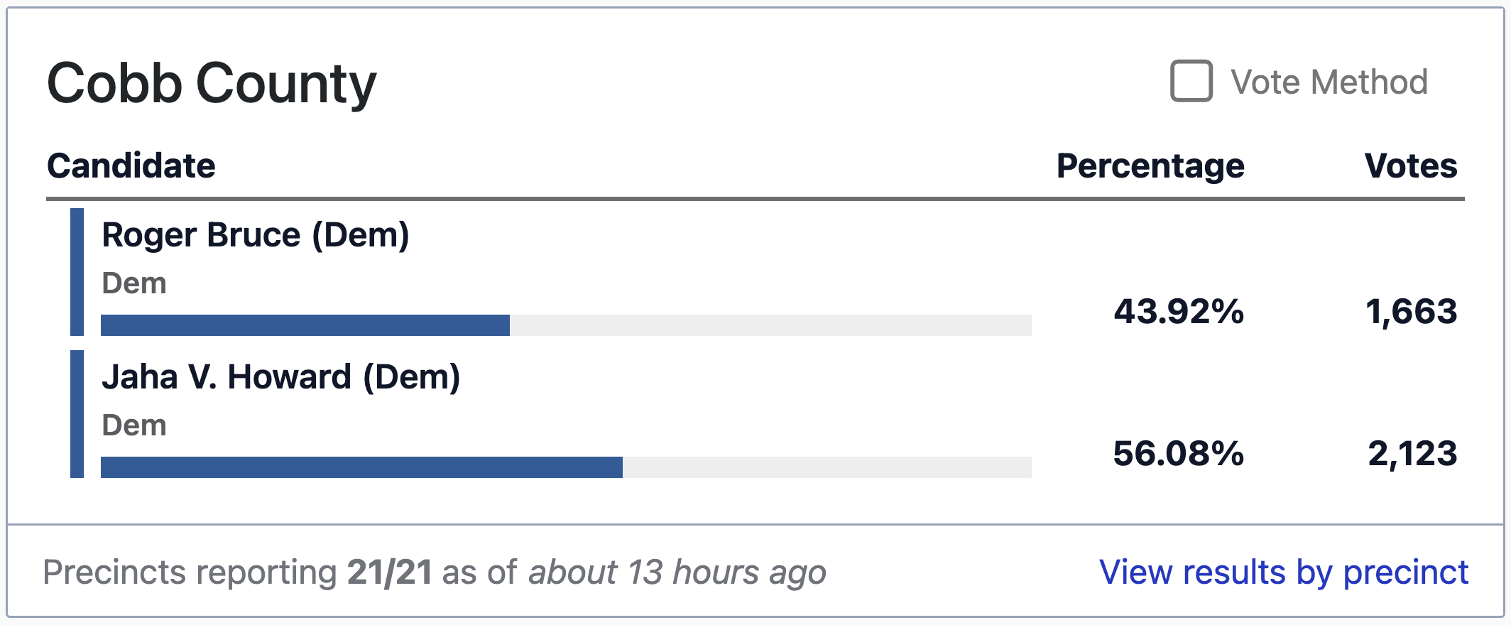
Task: Select the Roger Bruce (Dem) candidate name
Action: (256, 235)
